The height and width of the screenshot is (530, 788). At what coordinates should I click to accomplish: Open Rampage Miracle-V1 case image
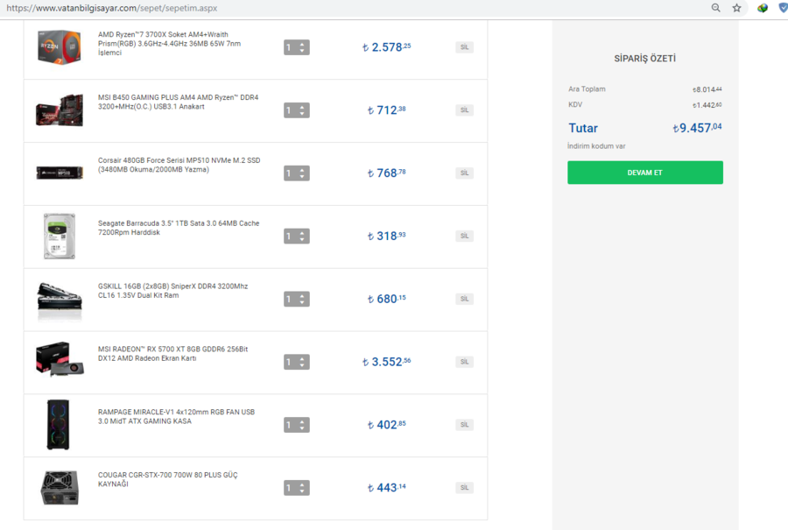click(x=58, y=425)
